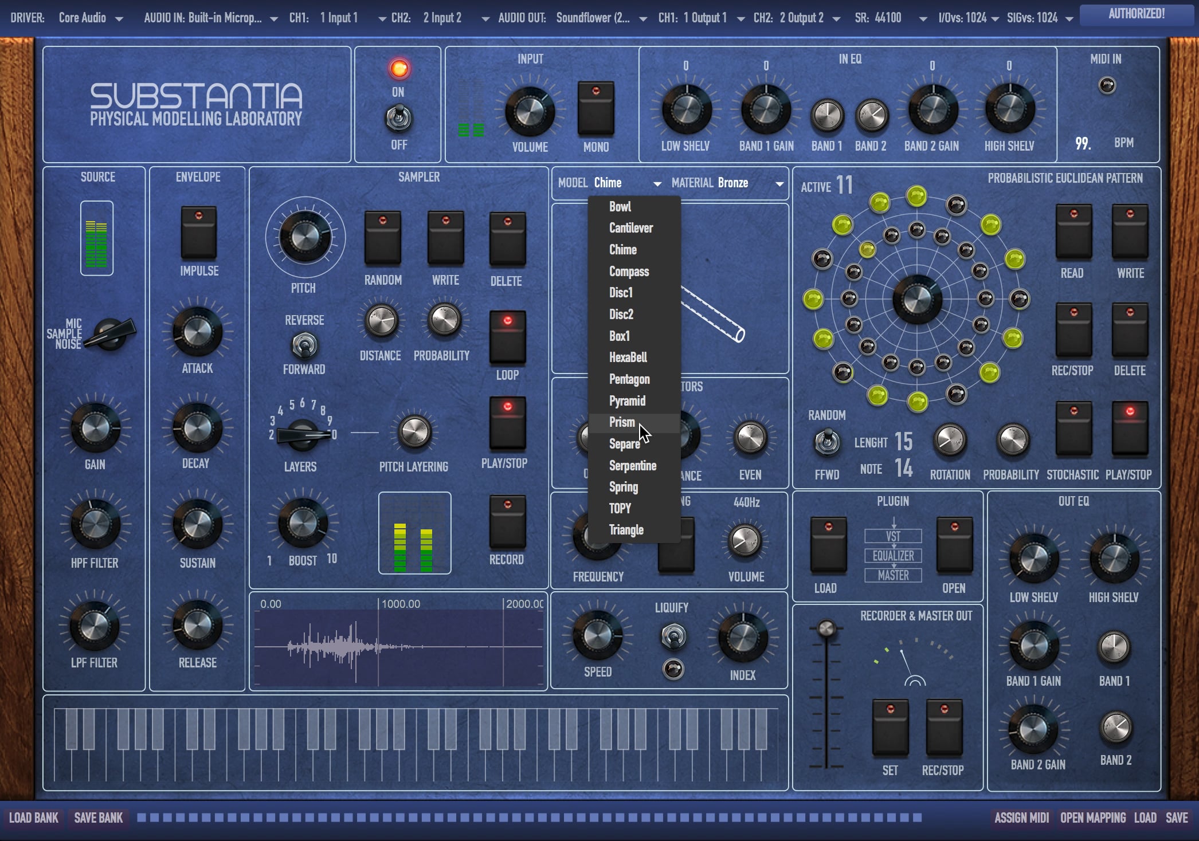Click the pattern ROTATION knob

click(x=950, y=440)
